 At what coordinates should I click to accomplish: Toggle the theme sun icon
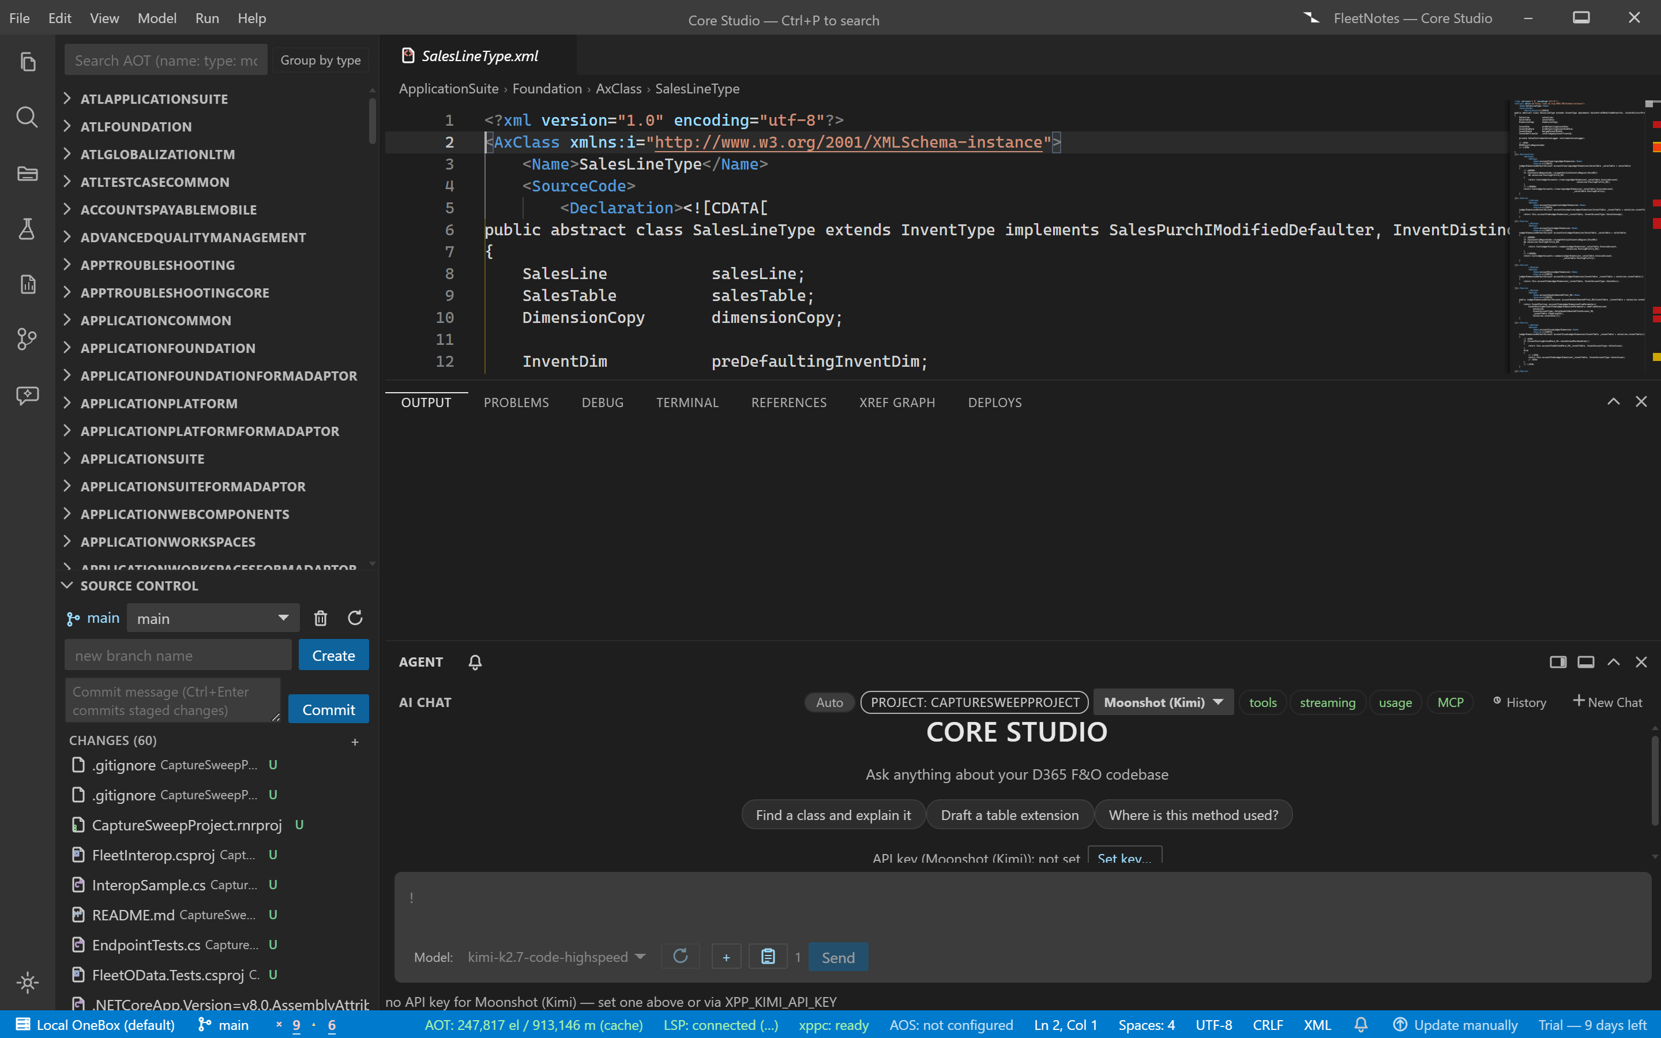pos(28,983)
